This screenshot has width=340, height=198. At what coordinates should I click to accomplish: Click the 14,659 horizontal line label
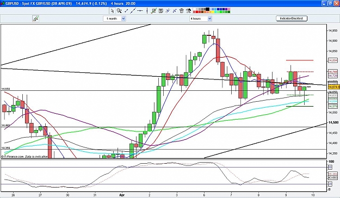pos(5,89)
